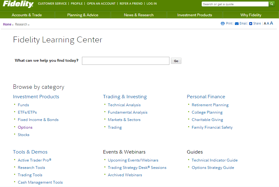Click the Share plus icon

click(251, 24)
